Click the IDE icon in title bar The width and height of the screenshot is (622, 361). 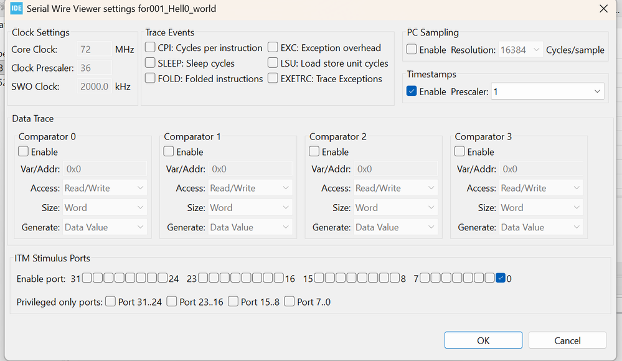click(17, 9)
